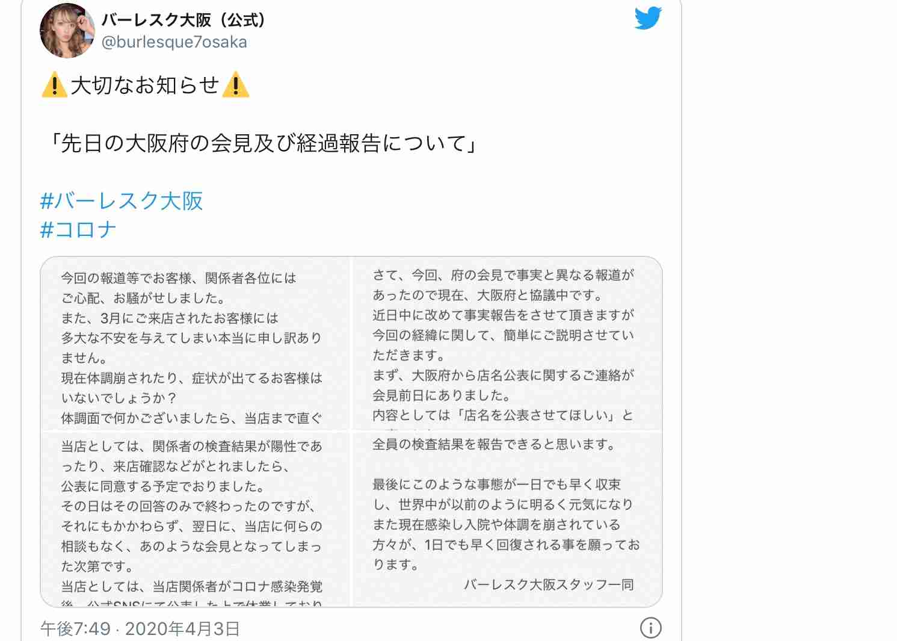Open the #バーレスク大阪 hashtag
The width and height of the screenshot is (897, 641).
122,200
